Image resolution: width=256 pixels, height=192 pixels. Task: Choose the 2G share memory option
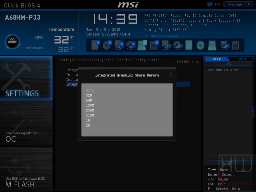click(x=88, y=125)
